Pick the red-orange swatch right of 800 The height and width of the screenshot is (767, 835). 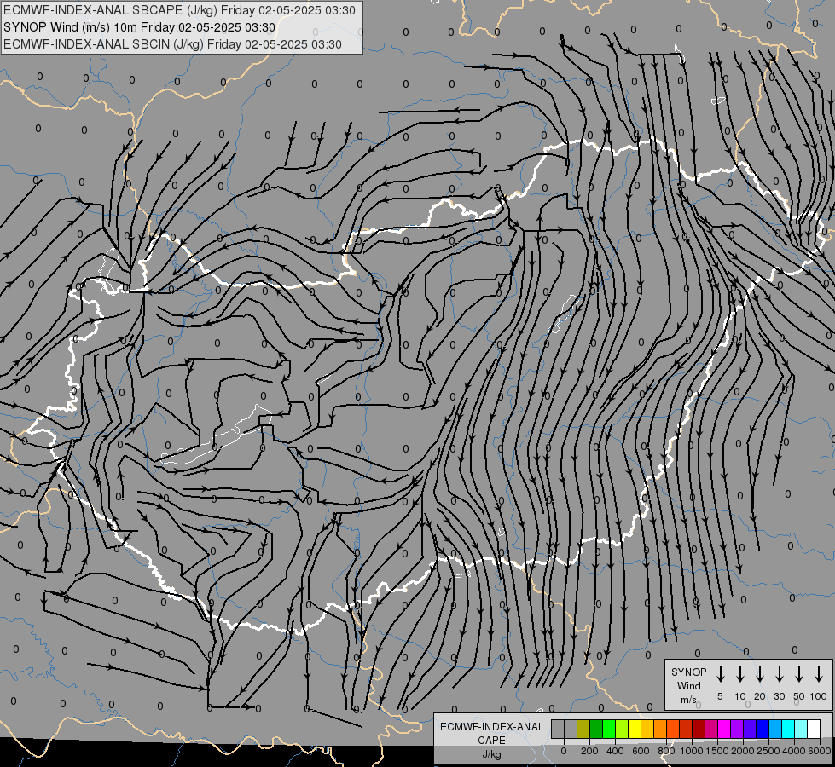pyautogui.click(x=673, y=729)
